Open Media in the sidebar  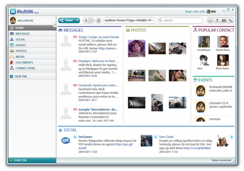[32, 57]
